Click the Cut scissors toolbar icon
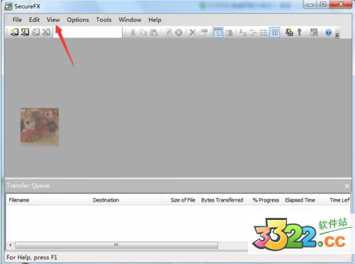Image resolution: width=355 pixels, height=264 pixels. point(133,33)
